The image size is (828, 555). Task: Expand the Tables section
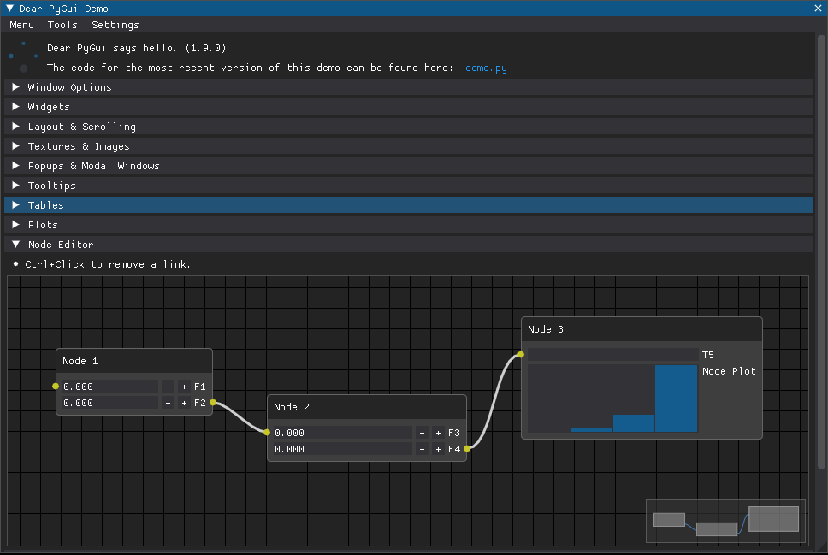[45, 204]
